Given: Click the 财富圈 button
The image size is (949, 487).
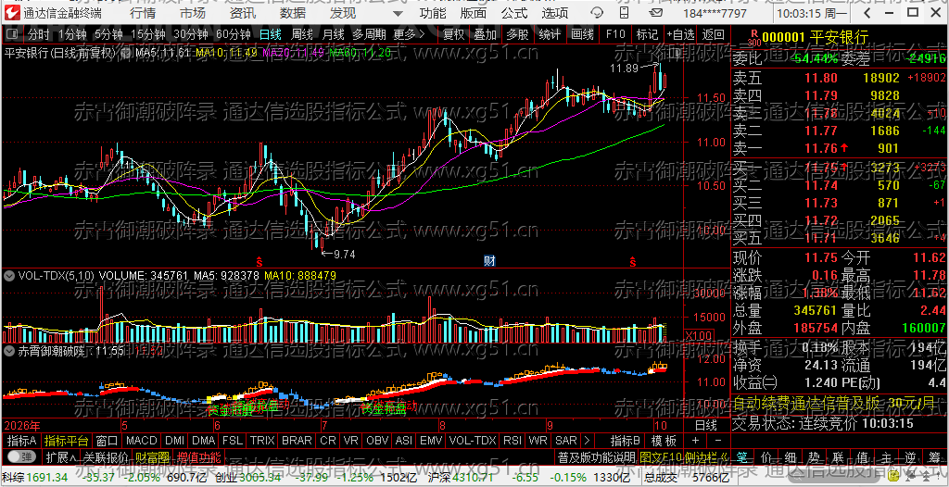Looking at the screenshot, I should [153, 456].
